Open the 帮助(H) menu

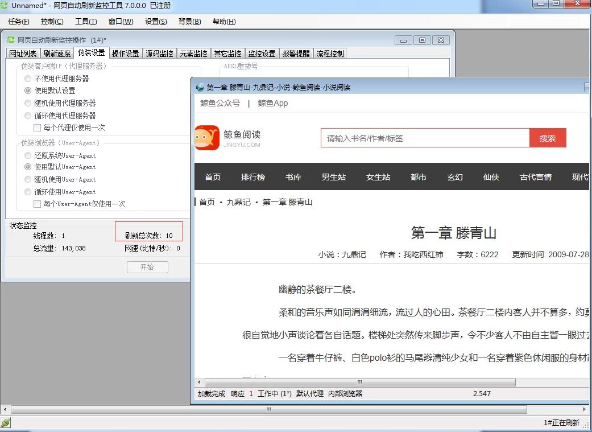(x=224, y=22)
